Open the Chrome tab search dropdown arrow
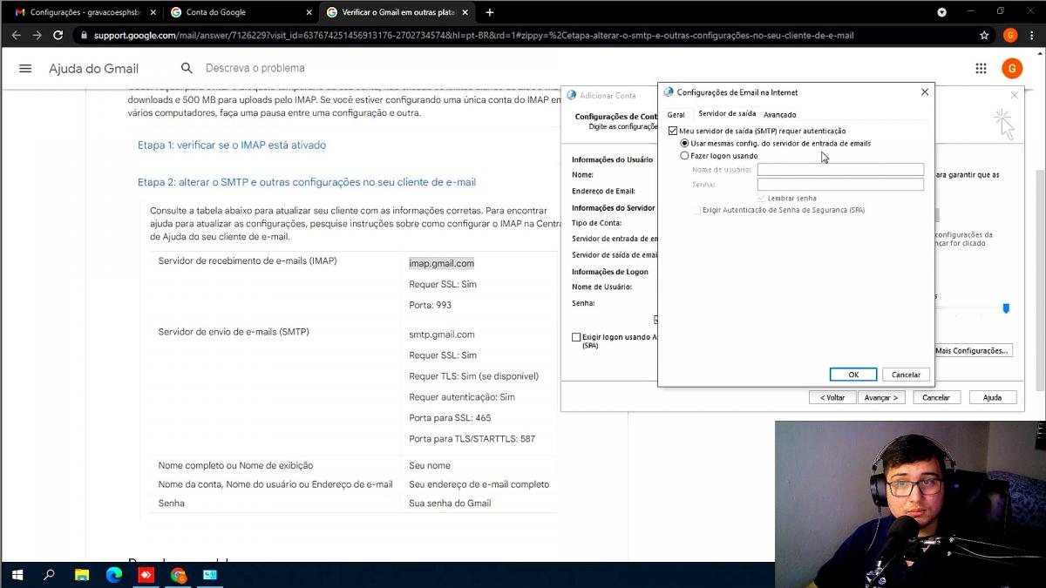 [x=941, y=12]
